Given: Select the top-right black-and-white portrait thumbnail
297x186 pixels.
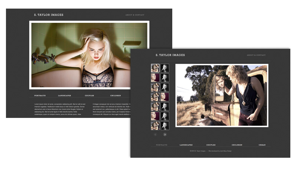Looking at the screenshot, I should [165, 68].
